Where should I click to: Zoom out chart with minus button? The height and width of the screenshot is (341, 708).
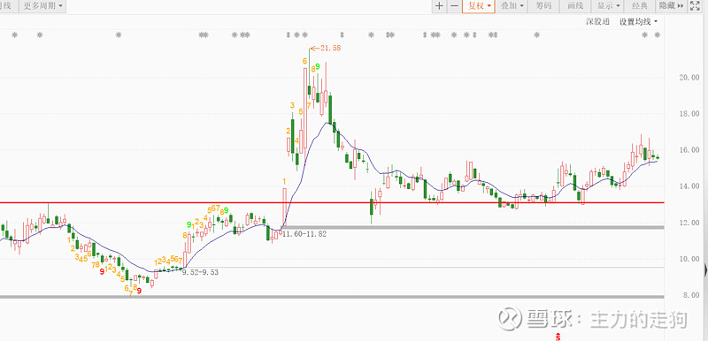tap(455, 6)
